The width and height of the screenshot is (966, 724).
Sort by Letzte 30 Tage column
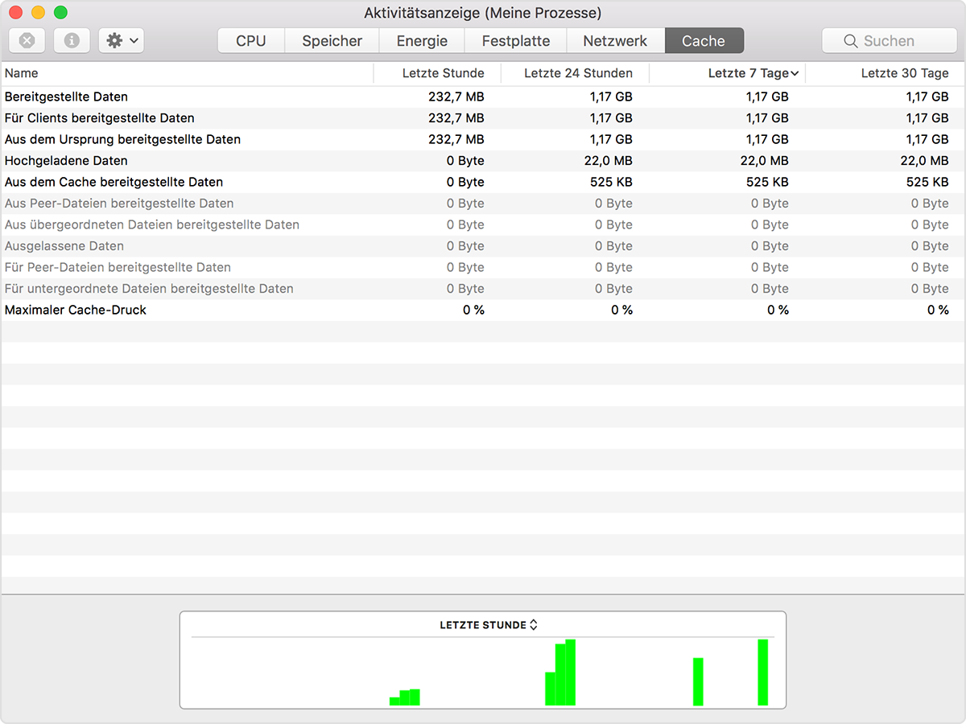pyautogui.click(x=904, y=73)
